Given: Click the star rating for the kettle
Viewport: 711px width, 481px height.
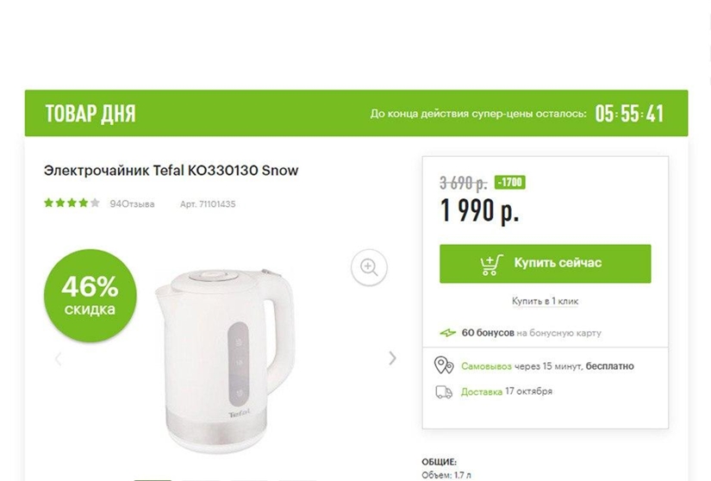Looking at the screenshot, I should pyautogui.click(x=72, y=203).
